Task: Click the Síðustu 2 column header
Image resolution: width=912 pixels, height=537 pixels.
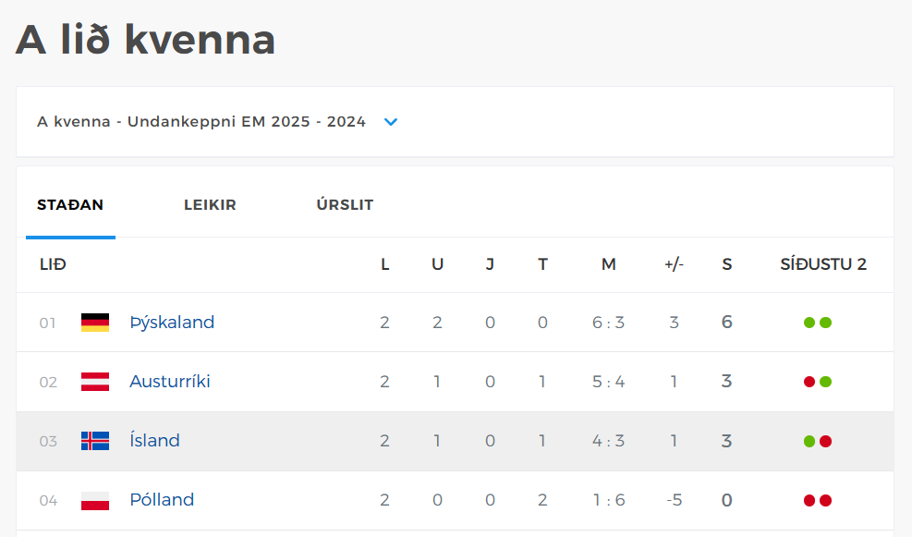Action: 823,264
